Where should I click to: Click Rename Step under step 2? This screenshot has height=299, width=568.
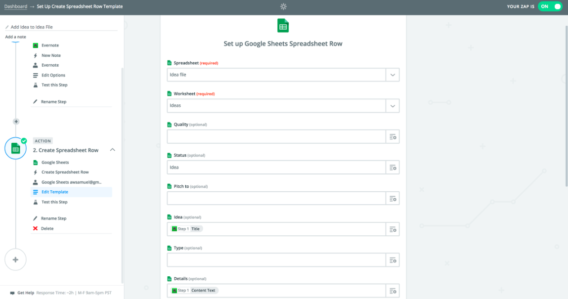53,218
